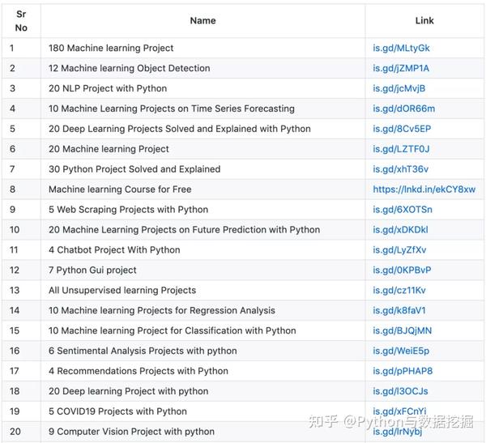
Task: Follow the is.gd/LyZfXv chatbot link
Action: coord(399,250)
